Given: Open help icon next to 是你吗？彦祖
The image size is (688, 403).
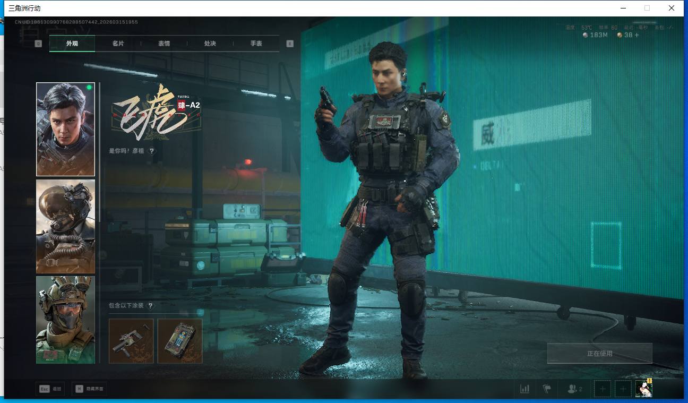Looking at the screenshot, I should tap(152, 151).
